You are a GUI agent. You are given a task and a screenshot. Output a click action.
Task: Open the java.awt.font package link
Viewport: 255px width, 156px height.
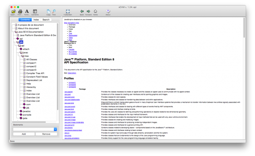(69, 109)
